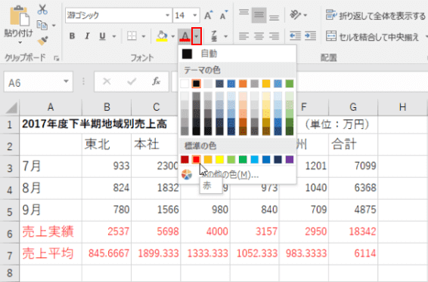Select row 6 header
The height and width of the screenshot is (282, 428).
[10, 233]
